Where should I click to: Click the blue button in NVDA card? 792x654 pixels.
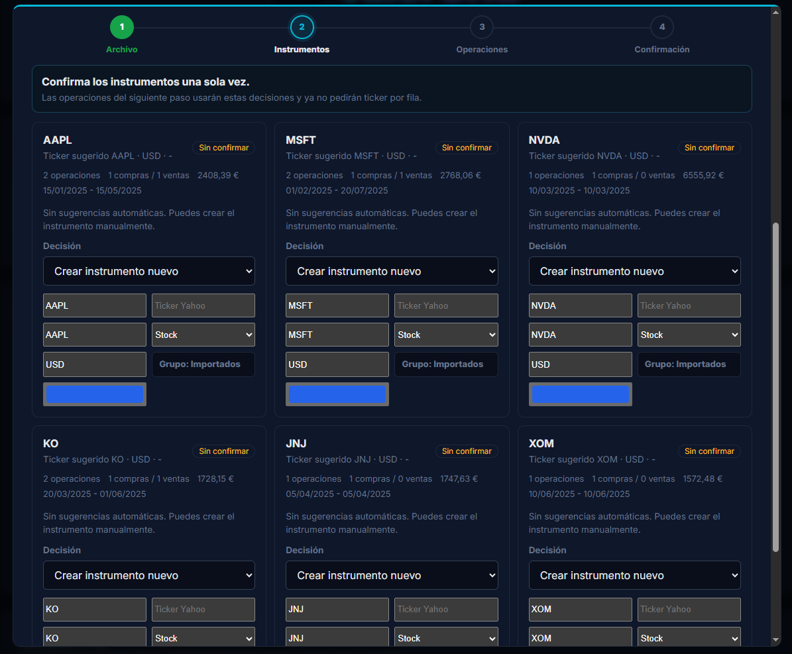coord(581,394)
